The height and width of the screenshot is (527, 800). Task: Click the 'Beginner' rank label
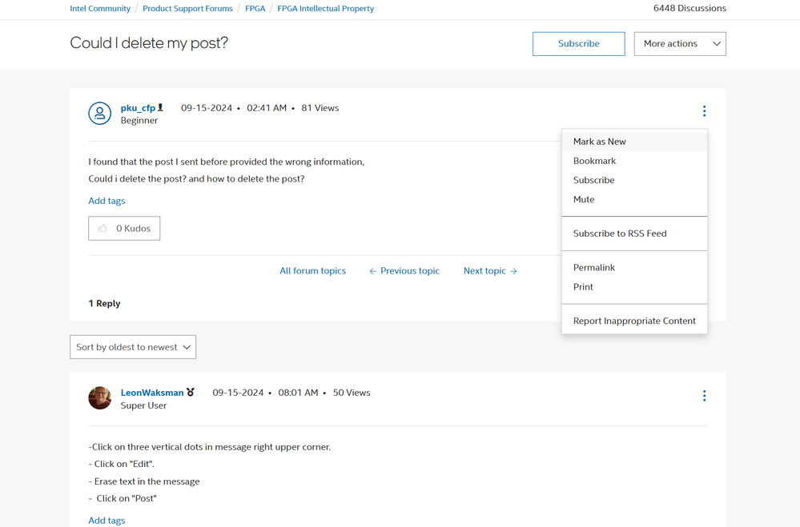(139, 121)
